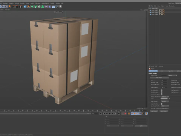Open the Redshift menu
The image size is (181, 136).
[52, 3]
